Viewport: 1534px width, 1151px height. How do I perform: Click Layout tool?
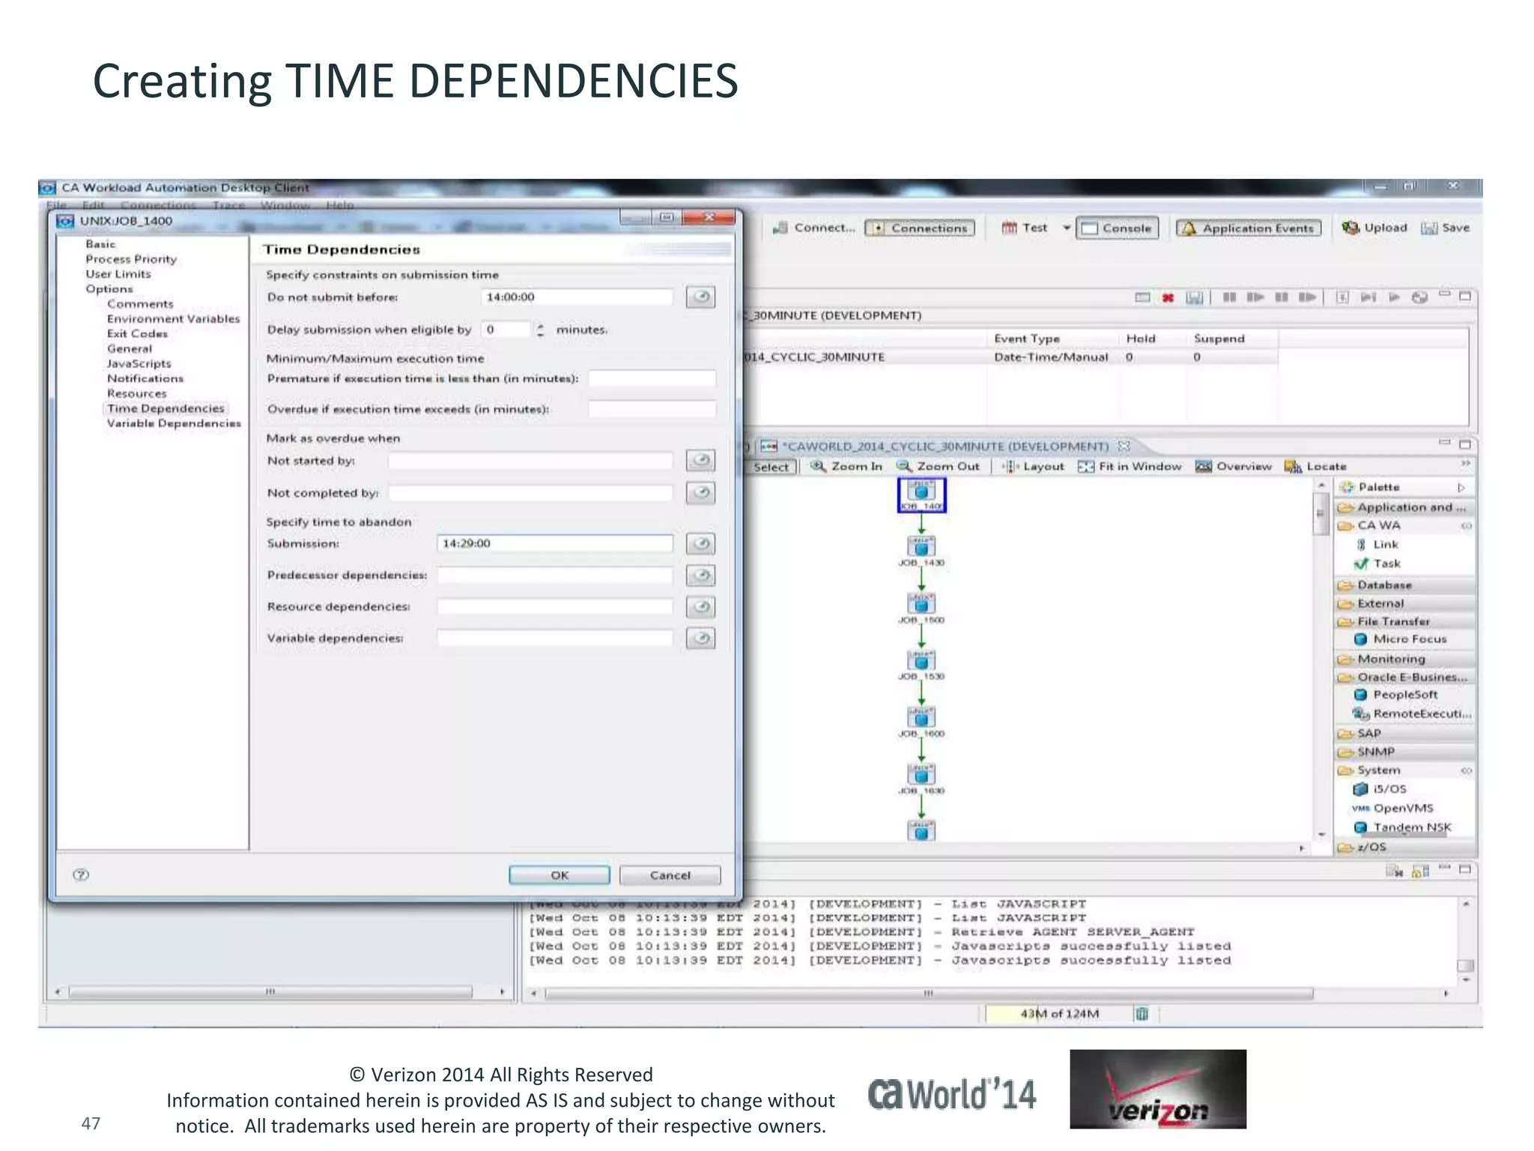[x=1034, y=466]
